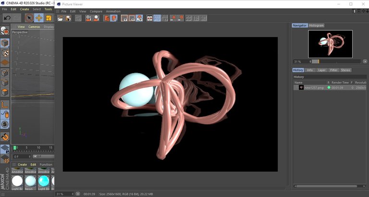Click the Planar Workplane rotating grid icon
369x197 pixels.
(5, 159)
